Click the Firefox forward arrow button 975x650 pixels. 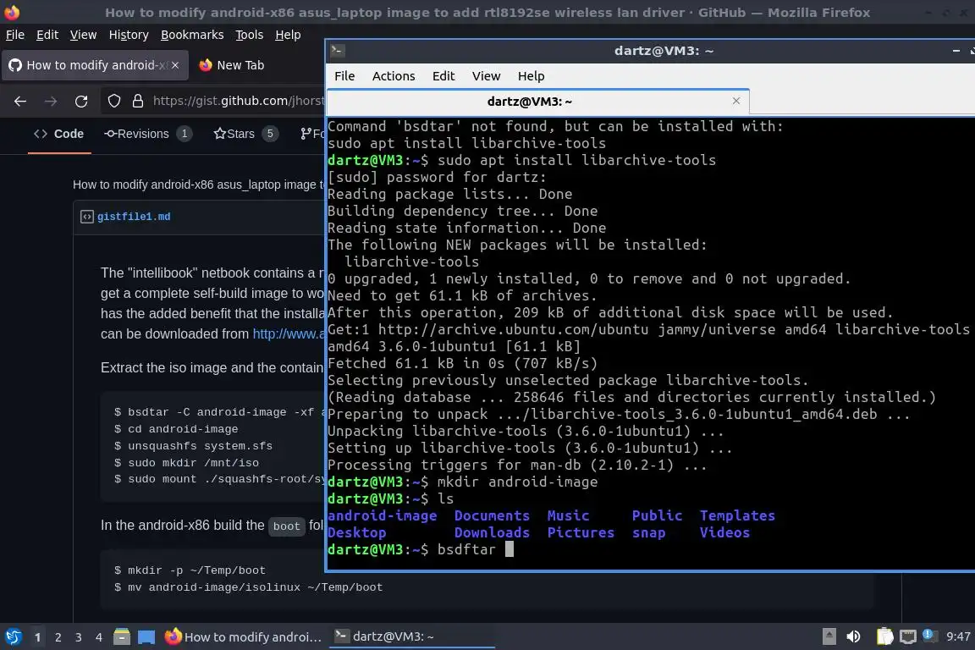[x=51, y=101]
